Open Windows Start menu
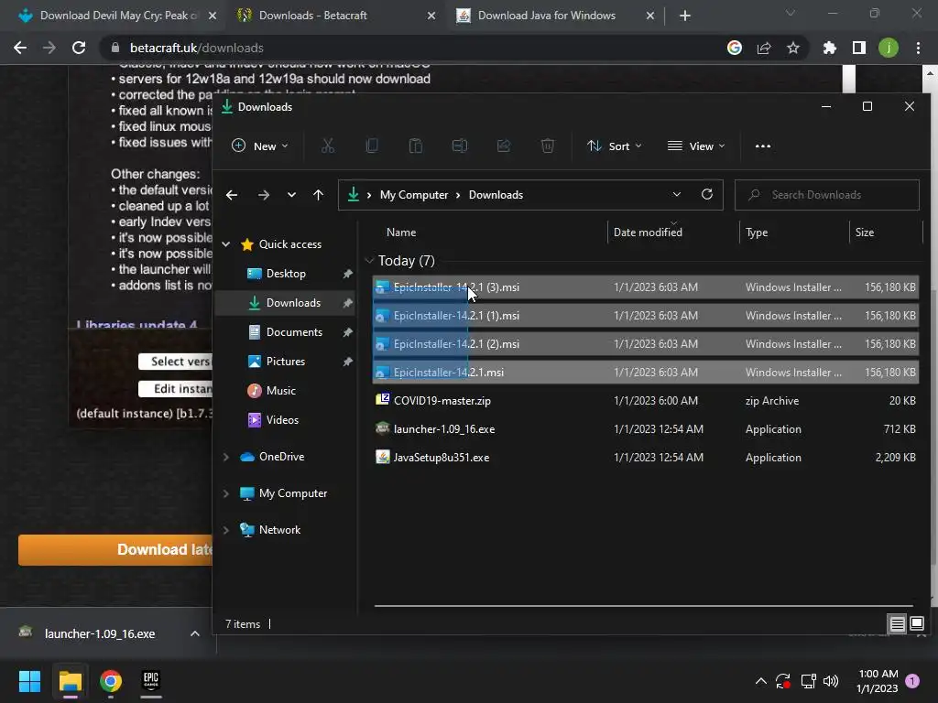938x703 pixels. point(29,681)
